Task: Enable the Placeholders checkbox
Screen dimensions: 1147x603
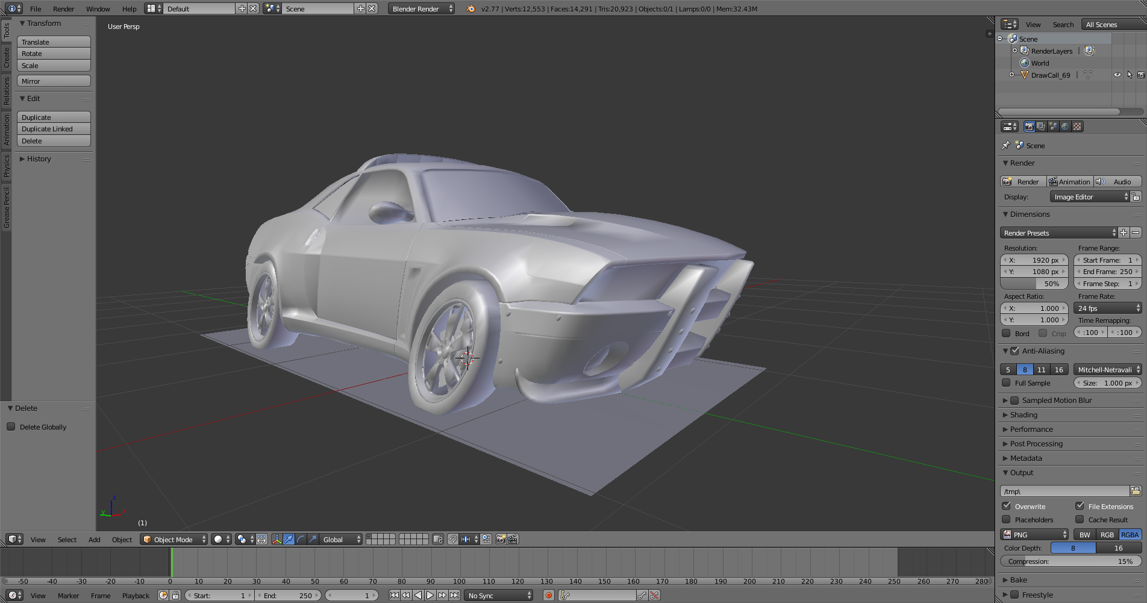Action: 1006,519
